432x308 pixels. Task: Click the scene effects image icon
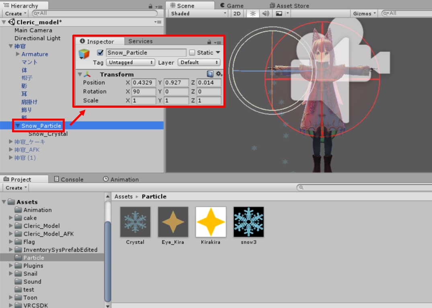coord(279,14)
